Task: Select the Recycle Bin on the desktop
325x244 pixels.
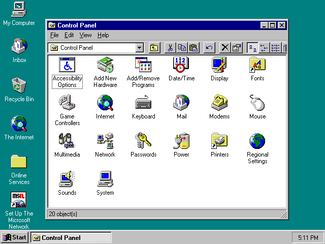Action: coord(19,85)
